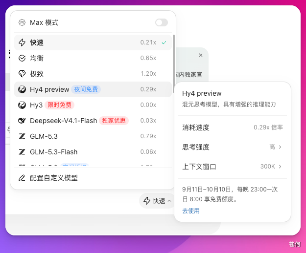Click the 0.03x multiplier on Deepseek row
The image size is (306, 253).
(148, 121)
